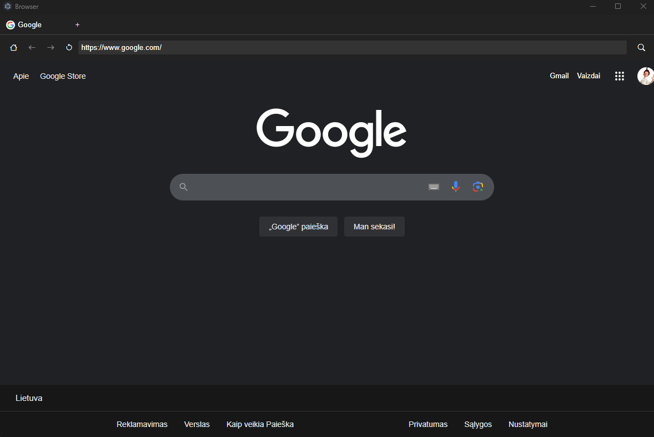Click the magnifier icon beside the address bar

pyautogui.click(x=641, y=48)
